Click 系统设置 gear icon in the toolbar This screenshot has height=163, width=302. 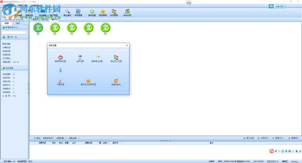pyautogui.click(x=92, y=12)
